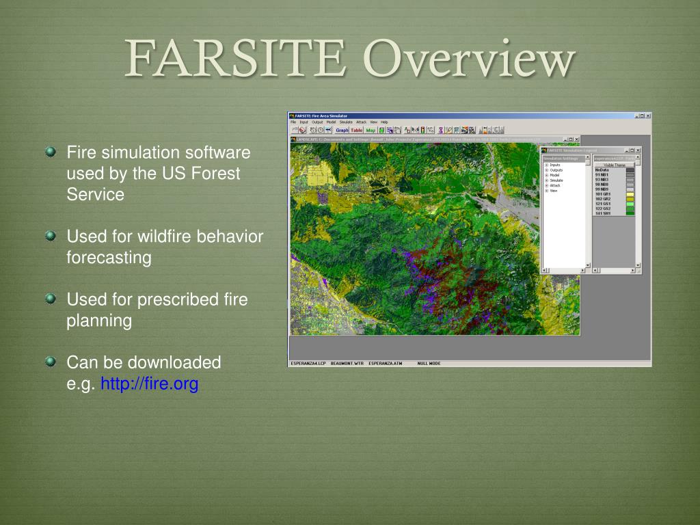Click NULL MODE in the status bar
The height and width of the screenshot is (525, 700).
click(x=429, y=364)
